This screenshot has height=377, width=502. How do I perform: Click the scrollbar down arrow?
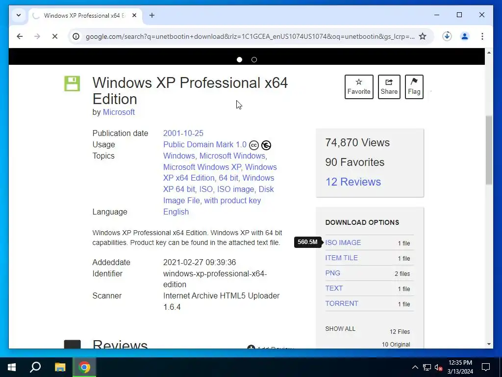click(489, 344)
